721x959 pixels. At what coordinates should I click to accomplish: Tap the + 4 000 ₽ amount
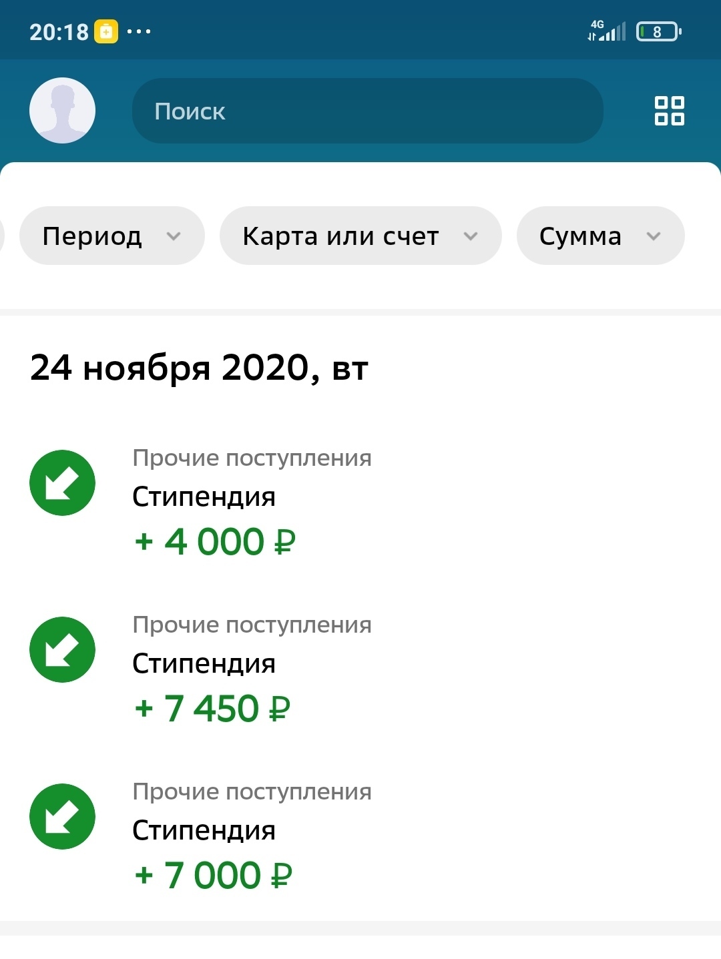click(214, 541)
